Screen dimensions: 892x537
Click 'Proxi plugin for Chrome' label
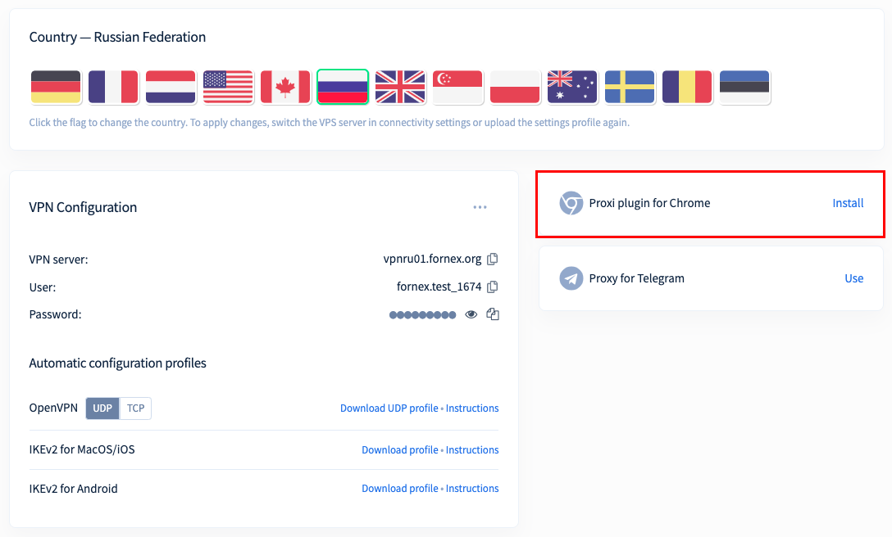tap(649, 203)
